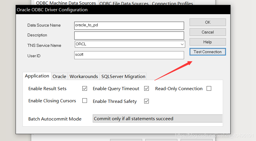This screenshot has width=256, height=141.
Task: Cancel the ODBC driver configuration
Action: (208, 32)
